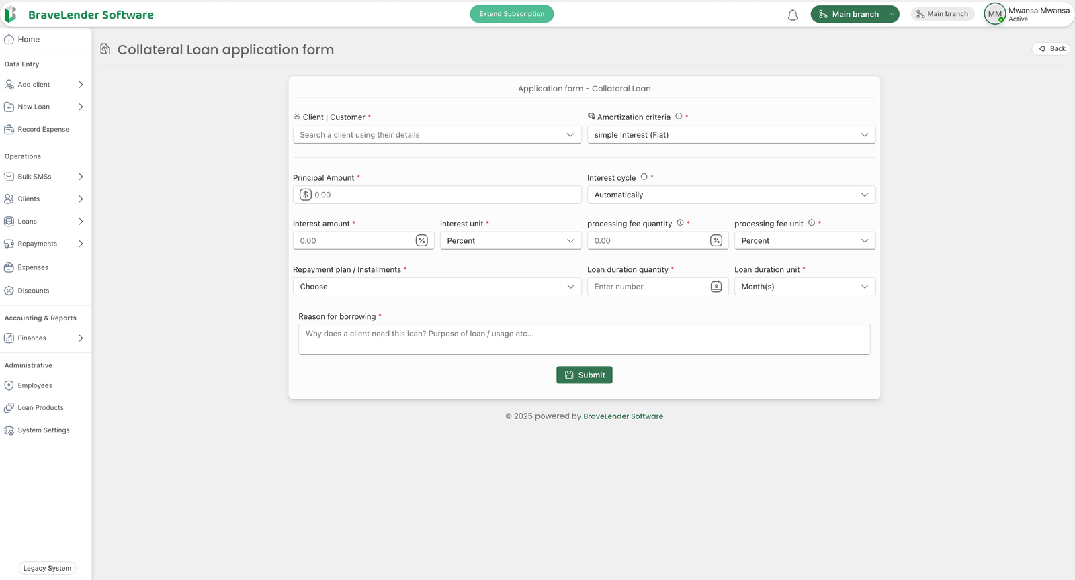Screen dimensions: 1075x580
Task: Click the info icon beside Amortization criteria
Action: pyautogui.click(x=679, y=116)
